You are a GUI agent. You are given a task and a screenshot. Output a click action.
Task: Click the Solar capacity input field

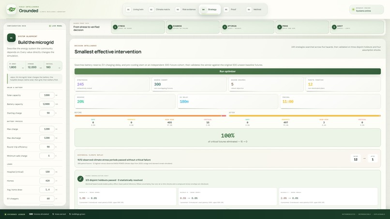[x=47, y=95]
